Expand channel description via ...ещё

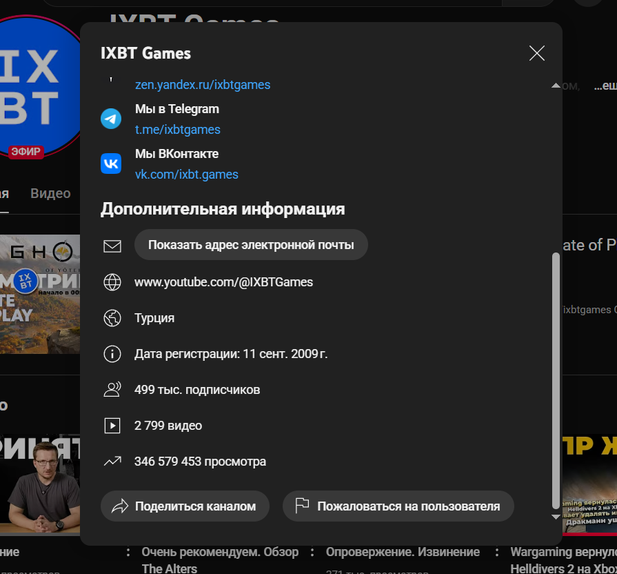point(605,86)
